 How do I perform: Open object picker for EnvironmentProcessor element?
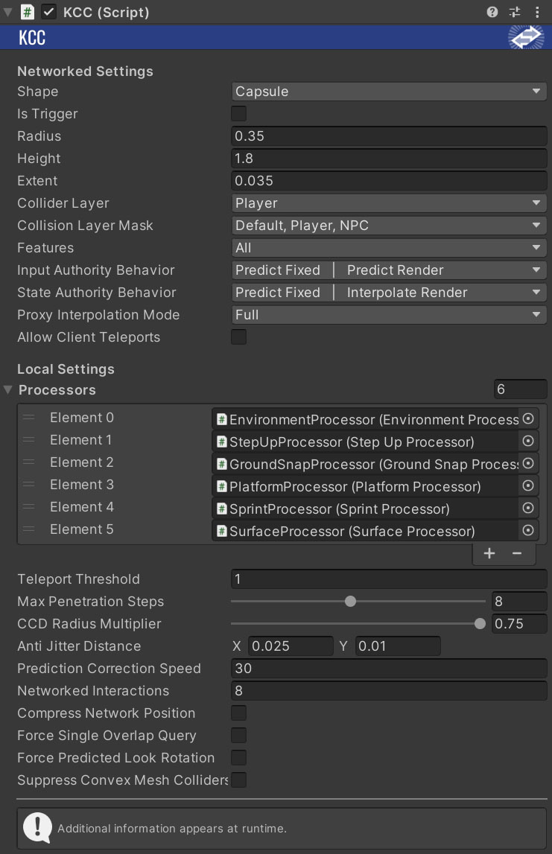(528, 419)
